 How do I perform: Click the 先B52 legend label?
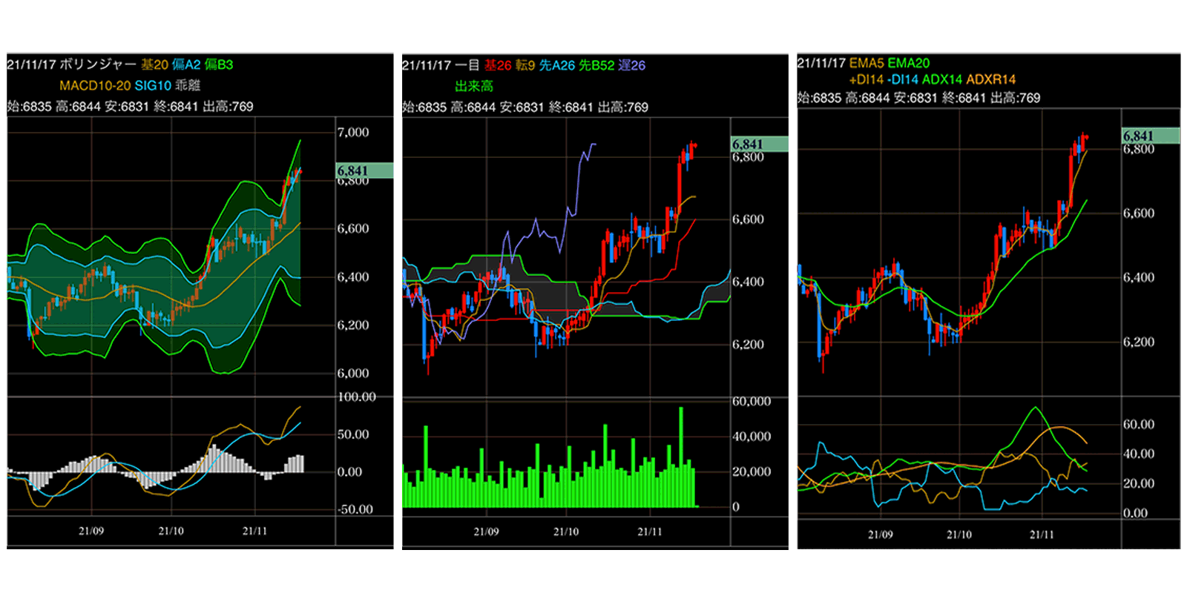tap(596, 65)
